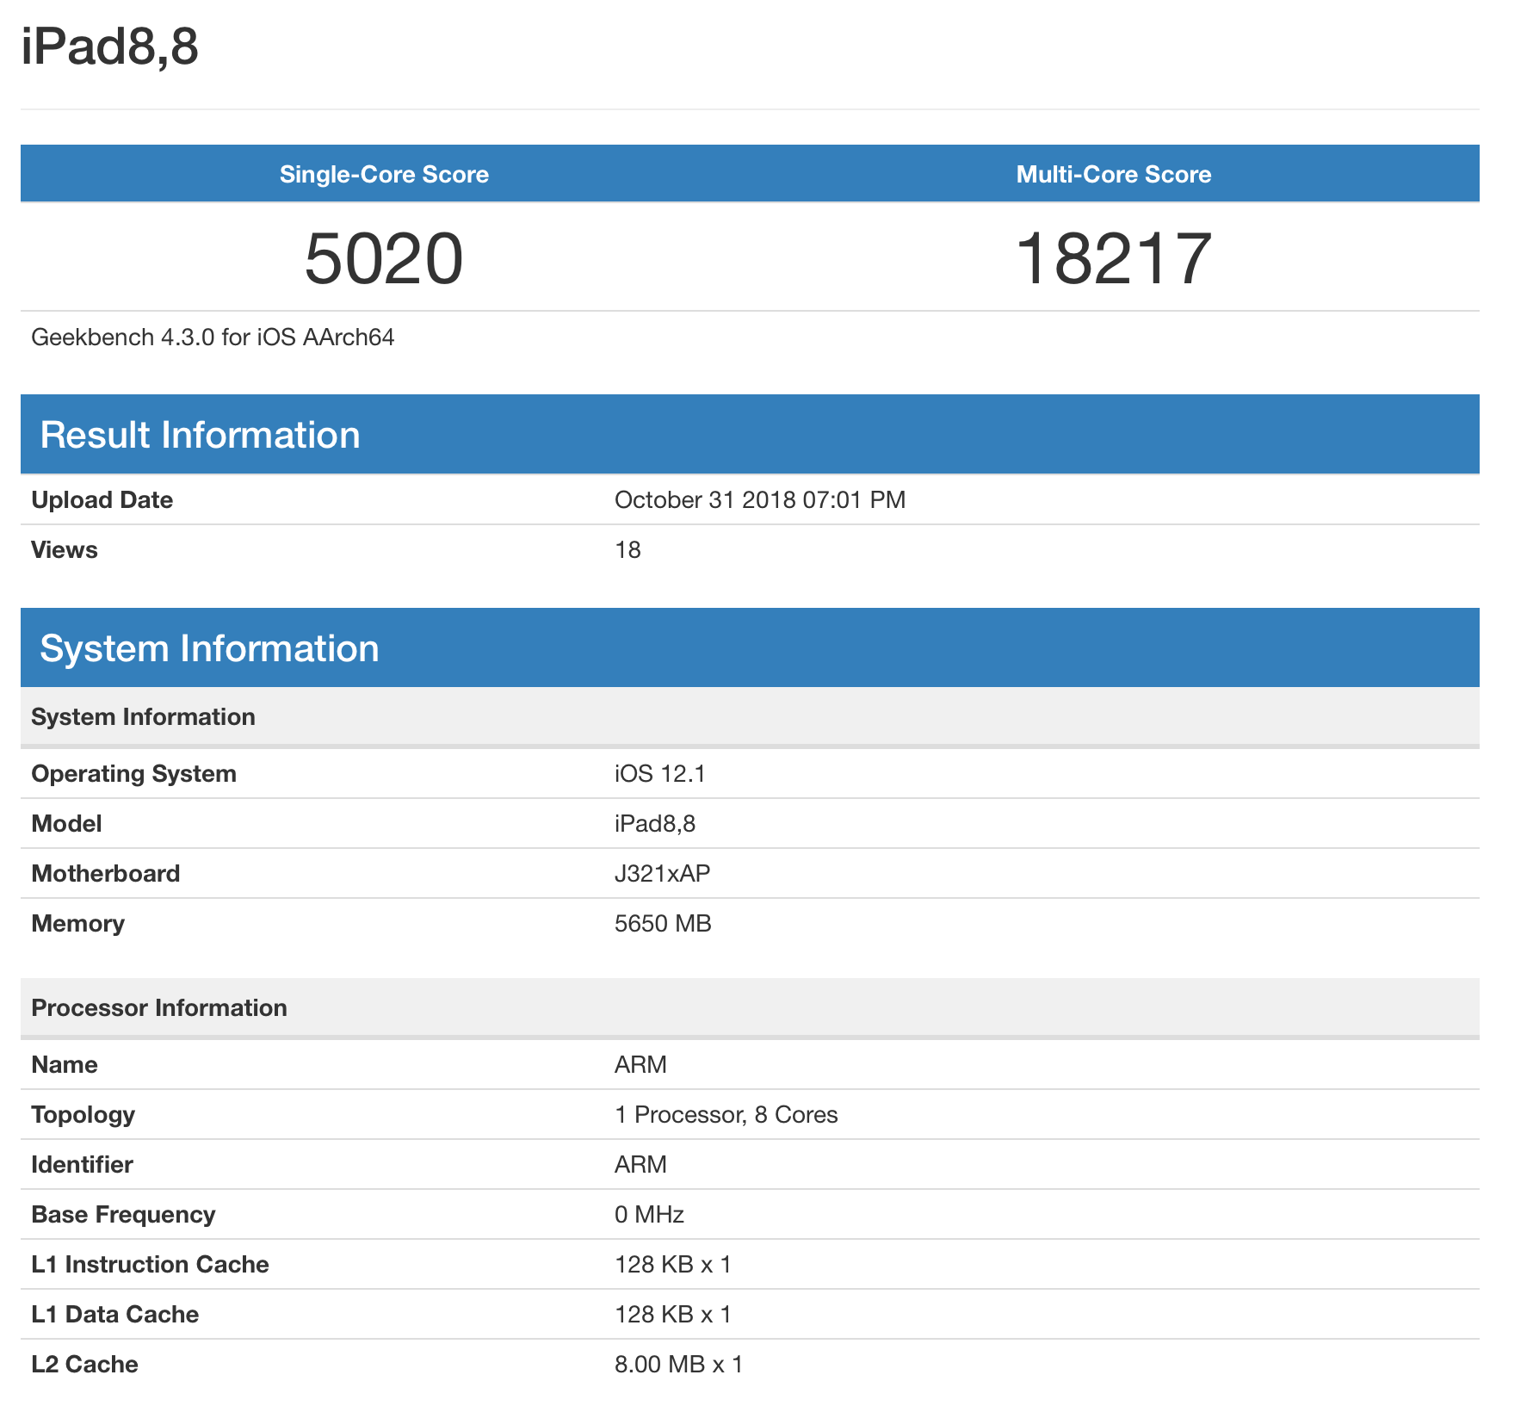The width and height of the screenshot is (1527, 1412).
Task: Select the L1 Instruction Cache label
Action: 150,1265
